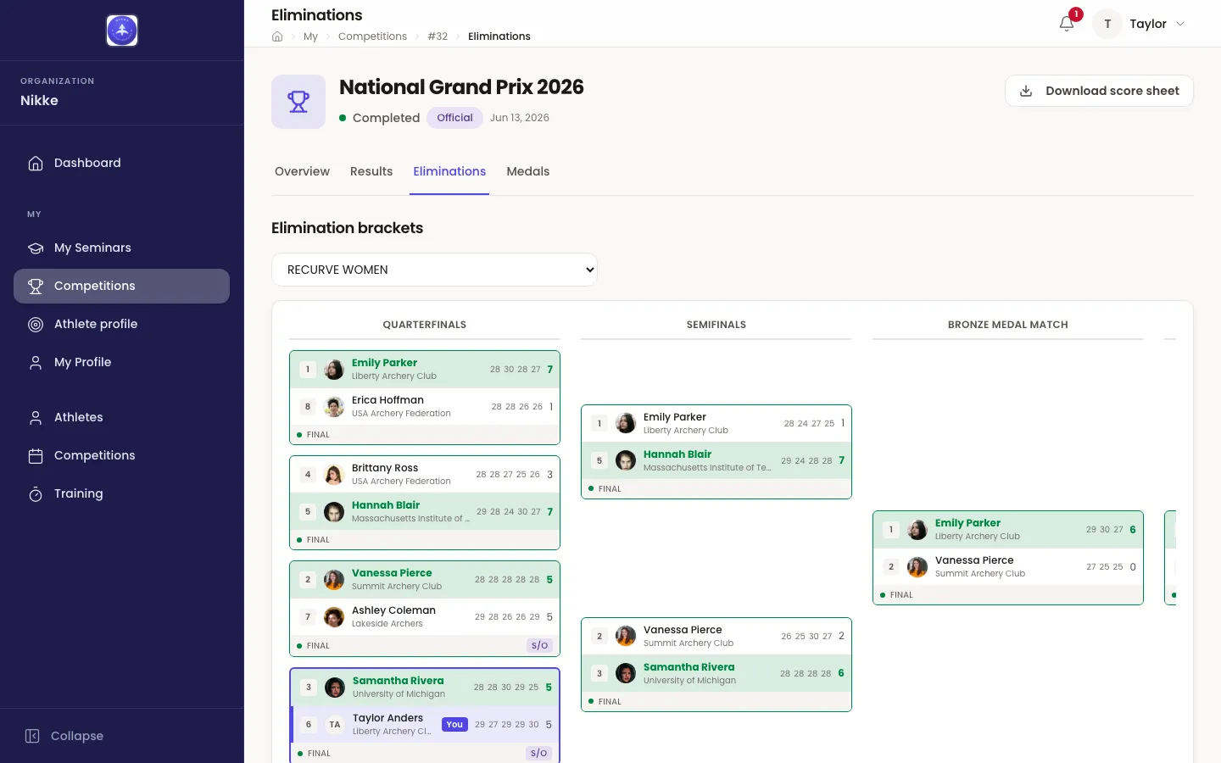Click the home icon in breadcrumb
Viewport: 1221px width, 763px height.
tap(277, 36)
